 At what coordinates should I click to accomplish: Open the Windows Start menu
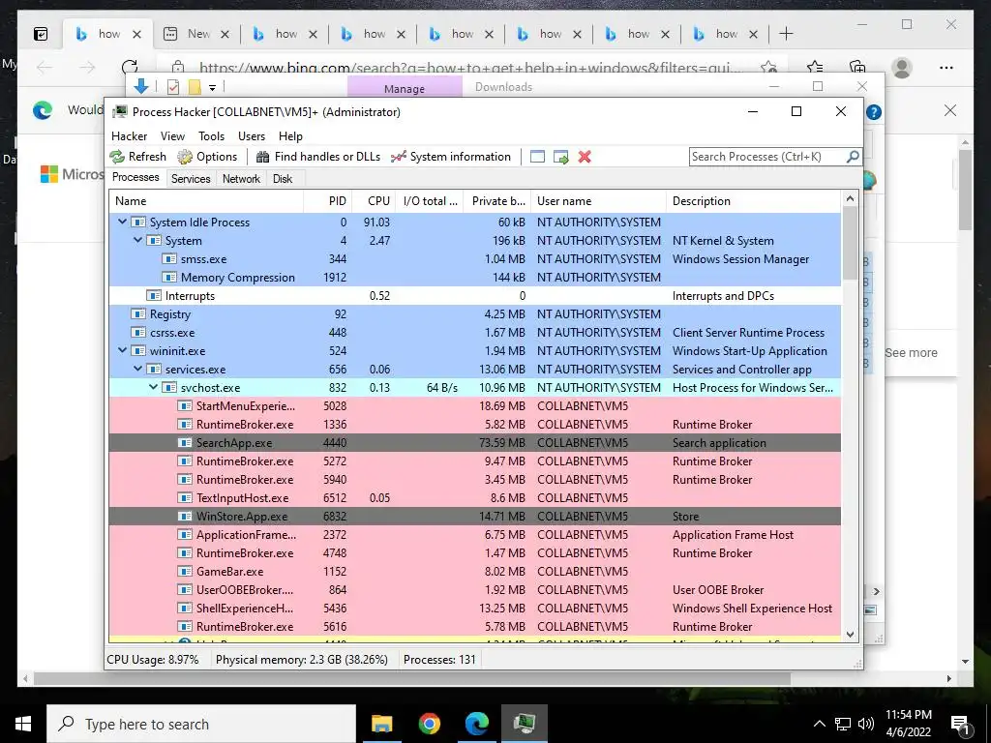coord(23,724)
